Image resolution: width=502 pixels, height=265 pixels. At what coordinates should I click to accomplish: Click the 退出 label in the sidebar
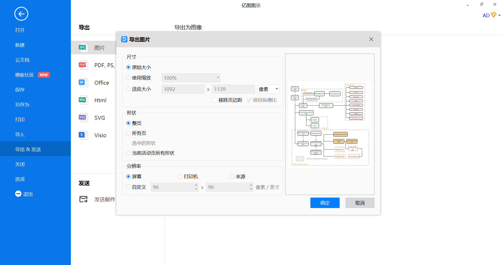[x=28, y=194]
